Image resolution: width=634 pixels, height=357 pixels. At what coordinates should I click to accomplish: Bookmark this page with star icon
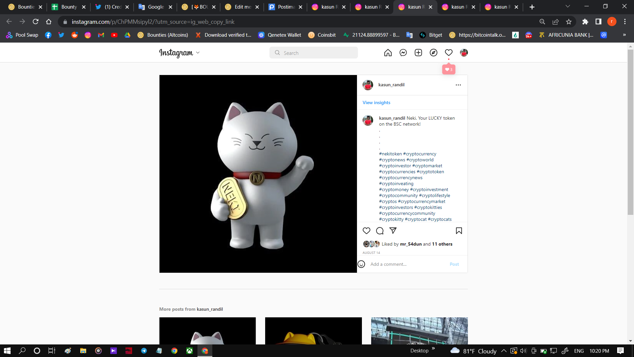tap(569, 22)
